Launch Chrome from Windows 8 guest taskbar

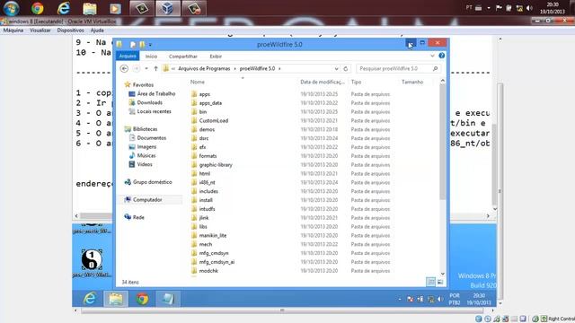point(143,299)
